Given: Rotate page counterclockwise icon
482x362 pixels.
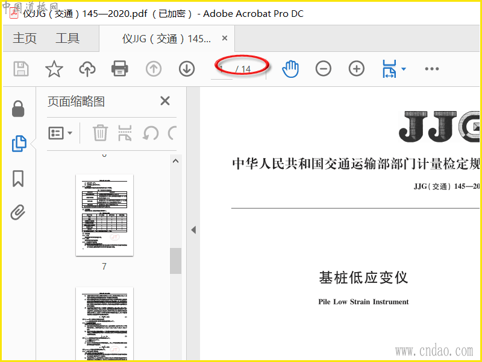Looking at the screenshot, I should tap(151, 133).
